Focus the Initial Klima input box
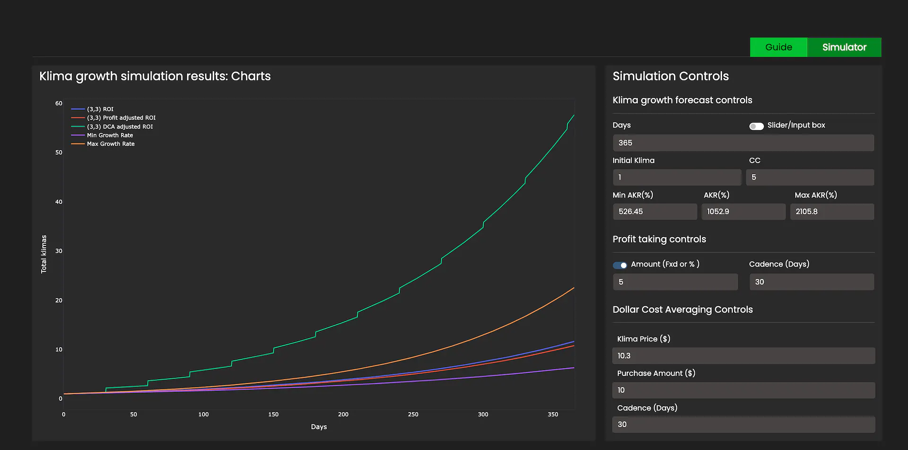 (x=677, y=177)
